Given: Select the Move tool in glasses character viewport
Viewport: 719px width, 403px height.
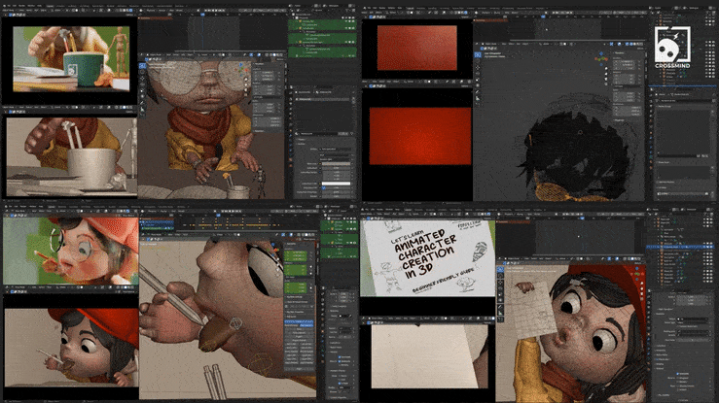Looking at the screenshot, I should [142, 79].
